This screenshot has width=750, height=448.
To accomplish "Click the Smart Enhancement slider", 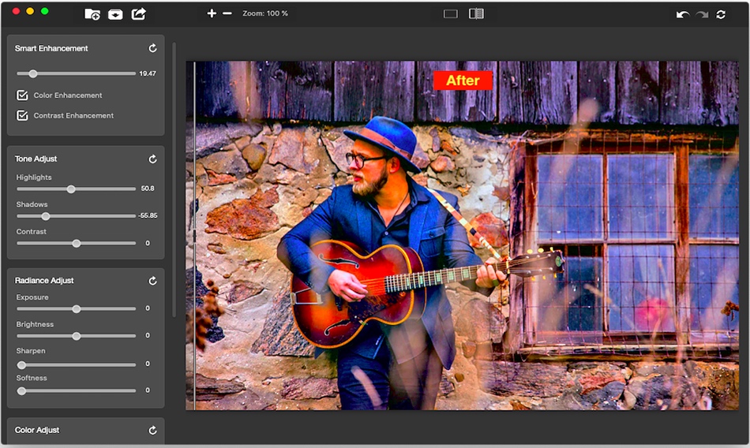I will [76, 73].
